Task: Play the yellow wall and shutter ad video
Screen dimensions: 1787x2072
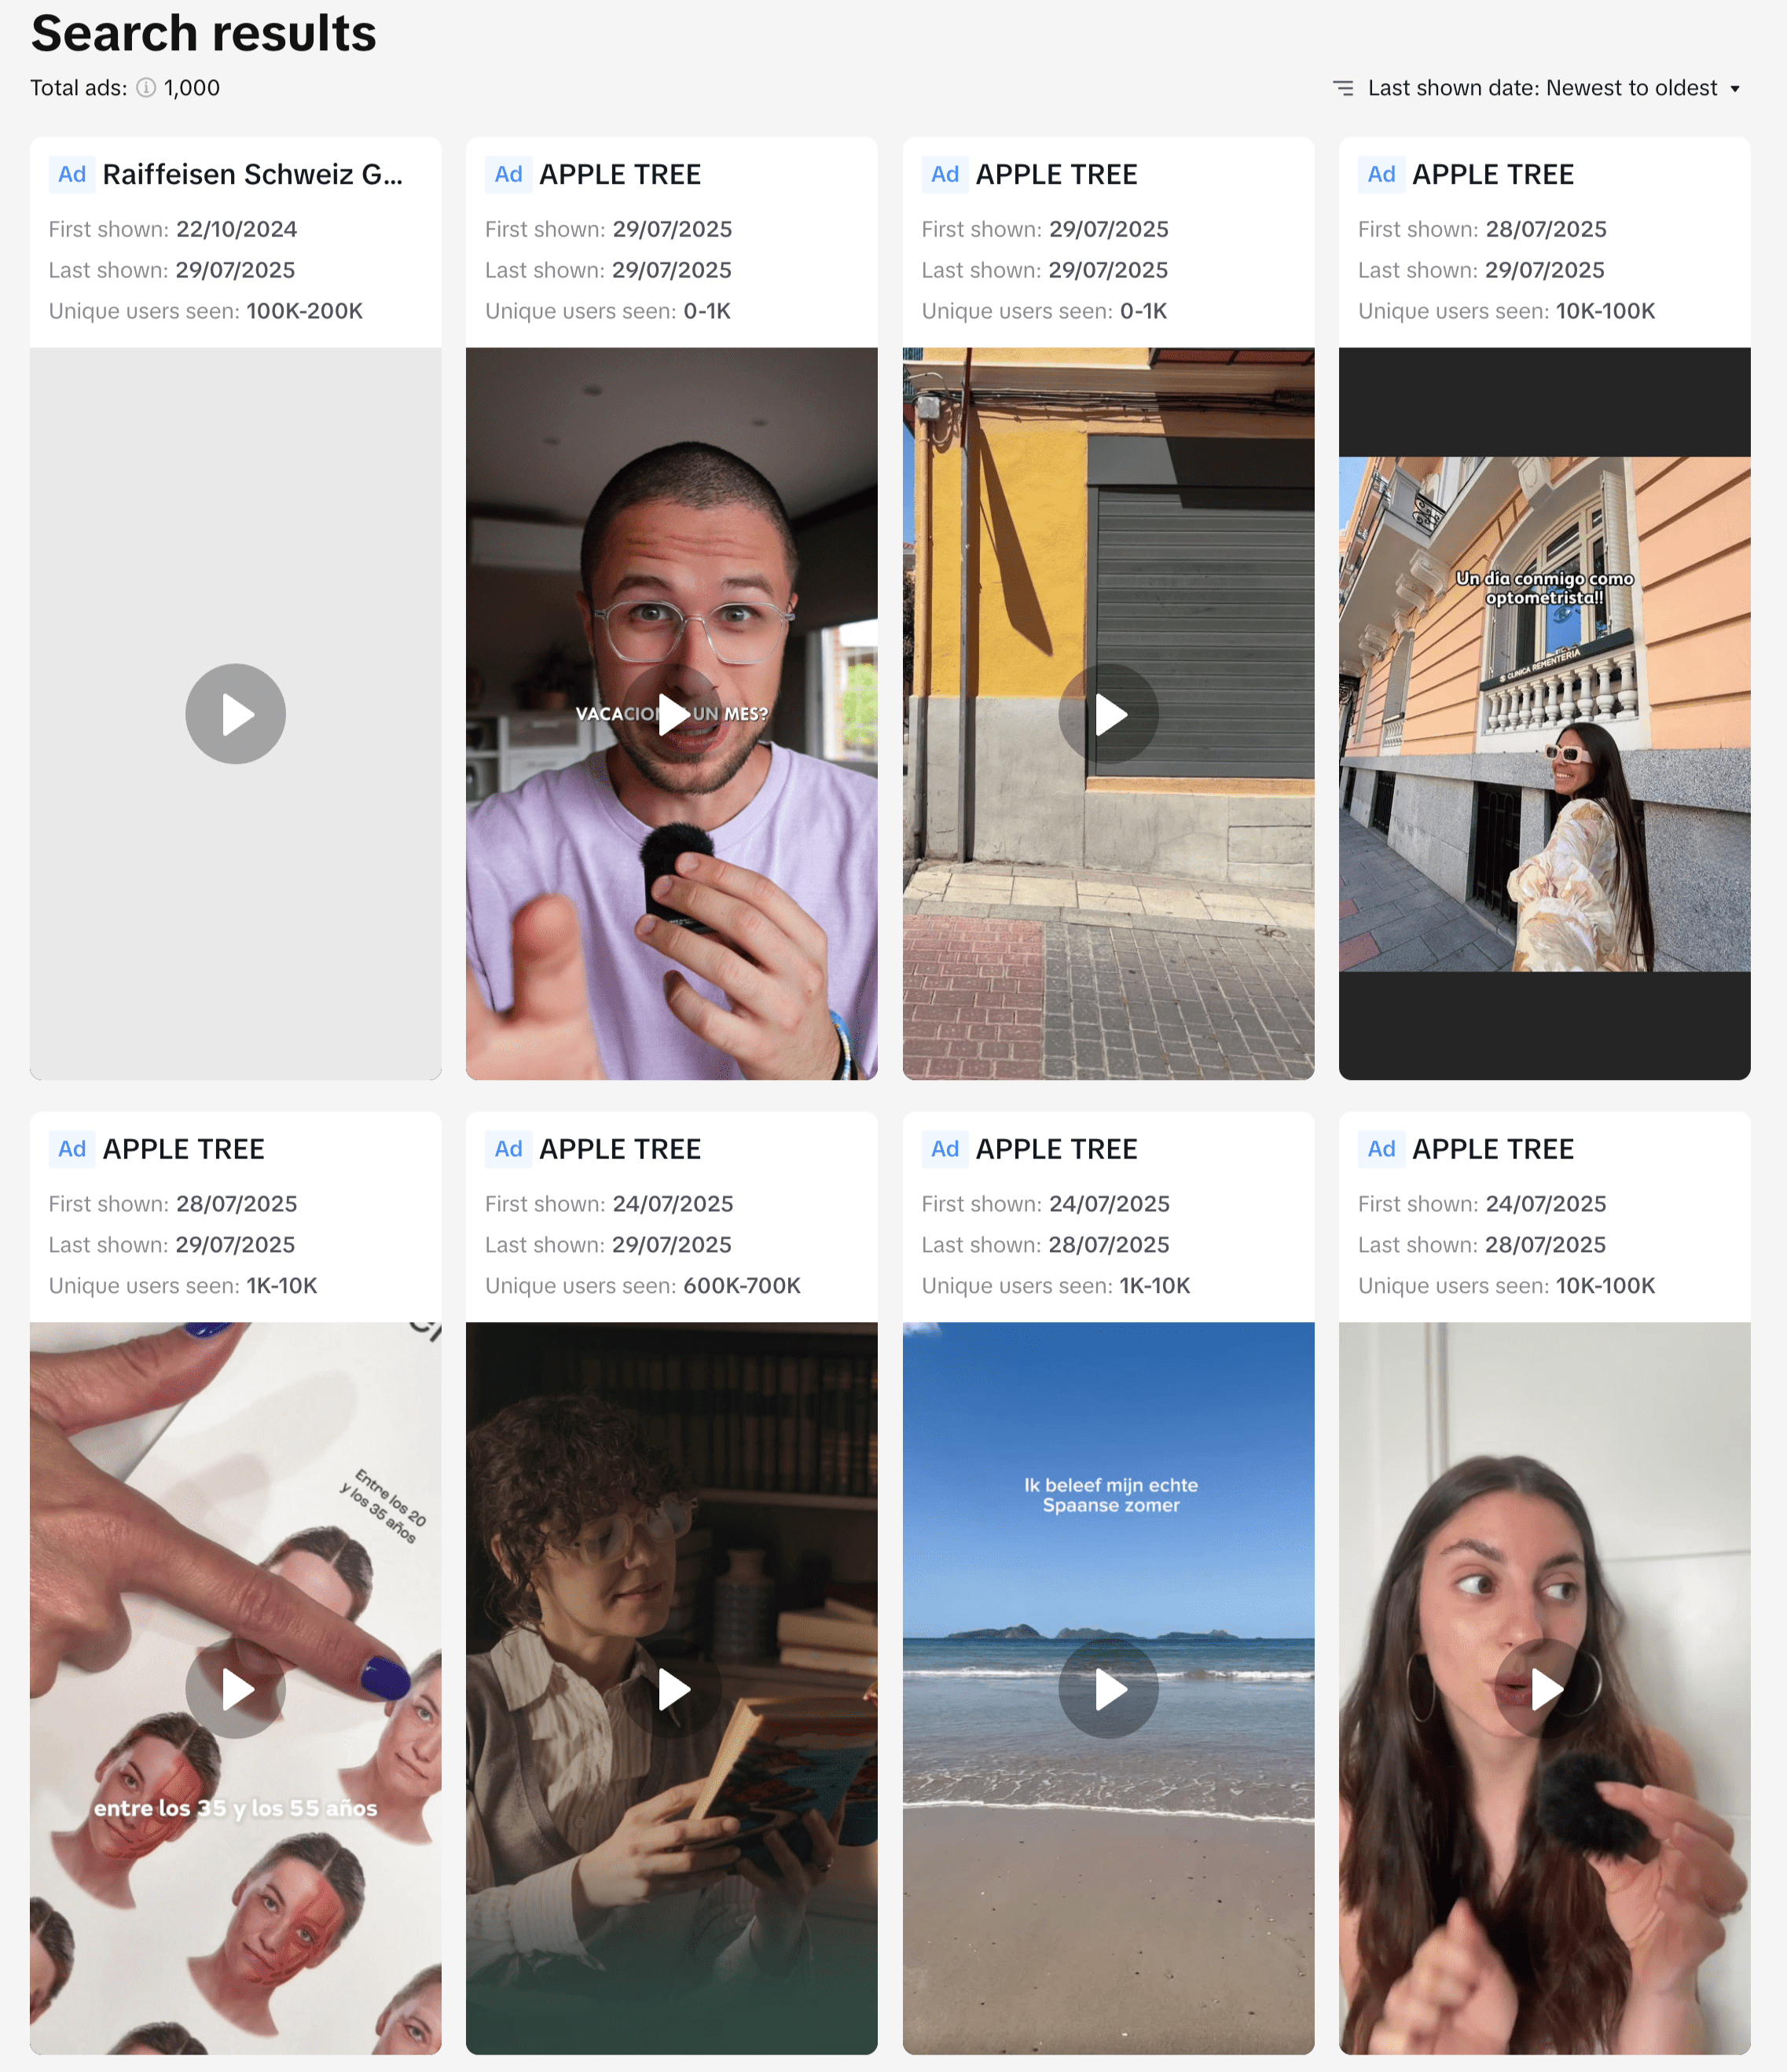Action: tap(1108, 714)
